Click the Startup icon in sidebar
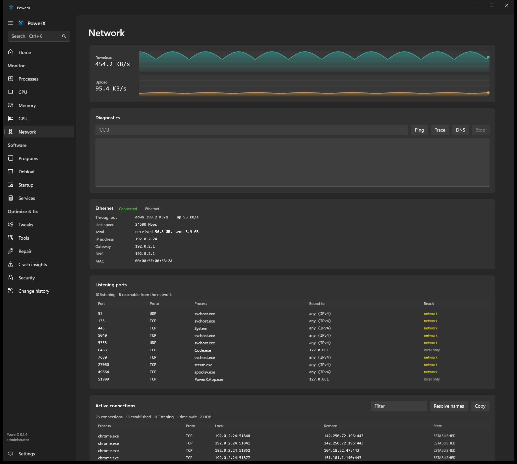The image size is (517, 464). click(x=11, y=185)
